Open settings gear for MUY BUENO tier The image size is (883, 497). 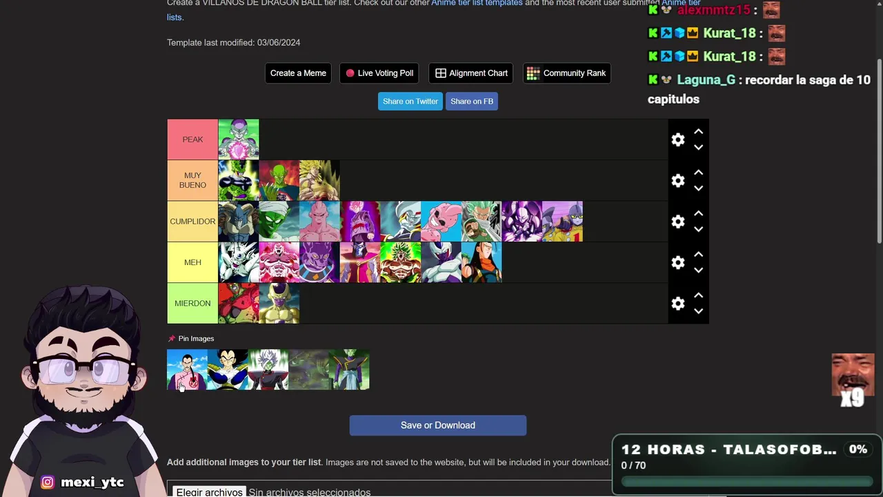678,180
